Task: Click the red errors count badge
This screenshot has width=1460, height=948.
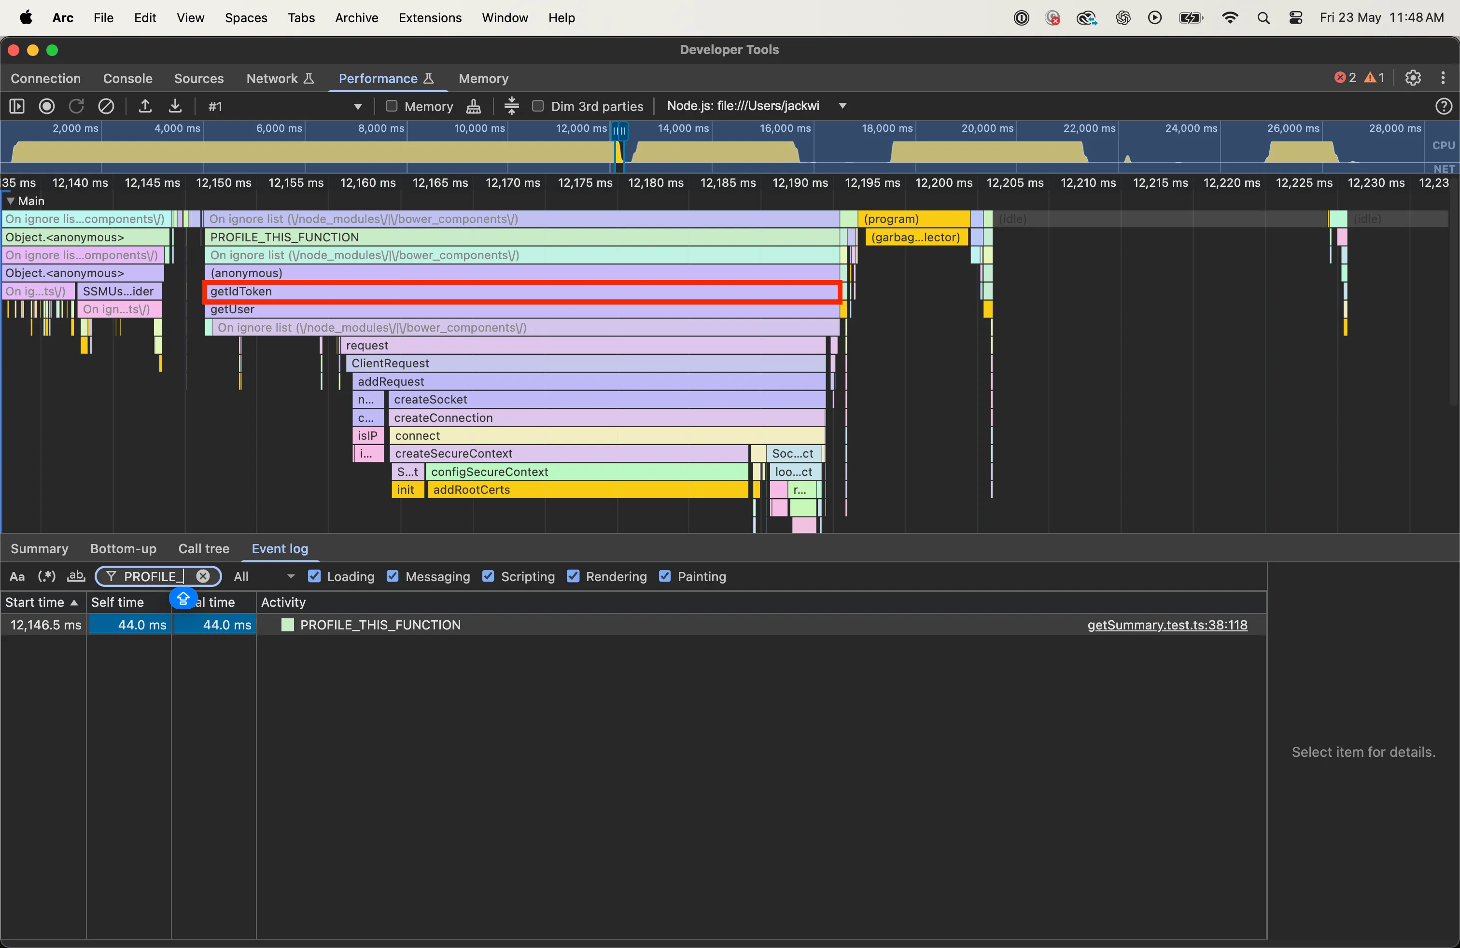Action: tap(1345, 78)
